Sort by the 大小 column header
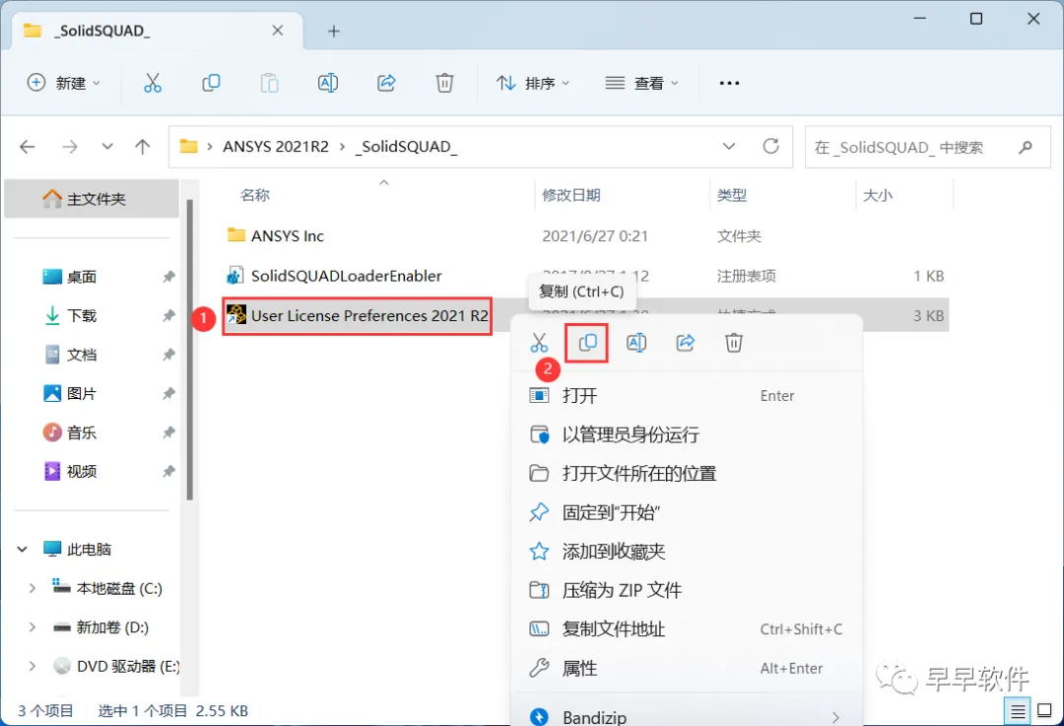 click(878, 195)
